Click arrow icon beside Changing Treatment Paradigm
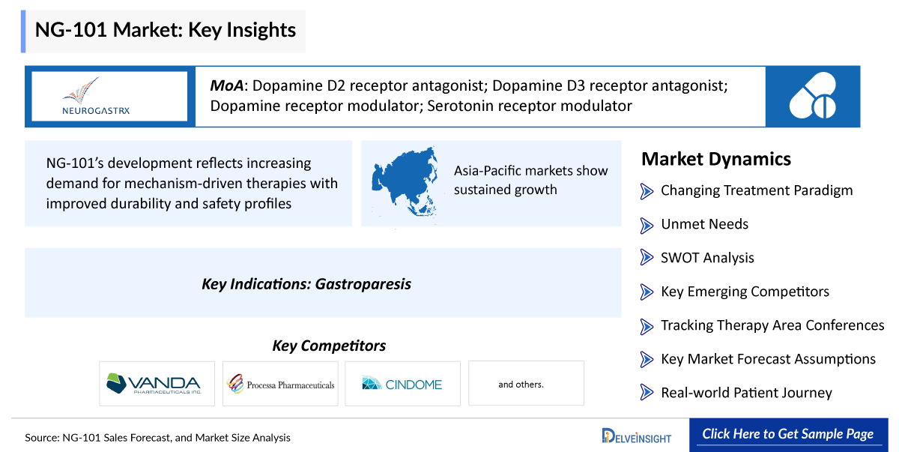Screen dimensions: 899x452 click(647, 191)
